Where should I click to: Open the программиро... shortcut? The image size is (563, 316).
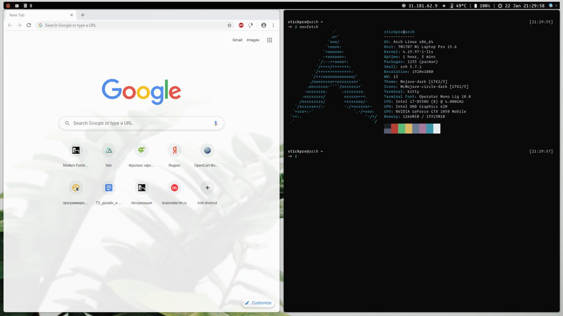click(76, 193)
